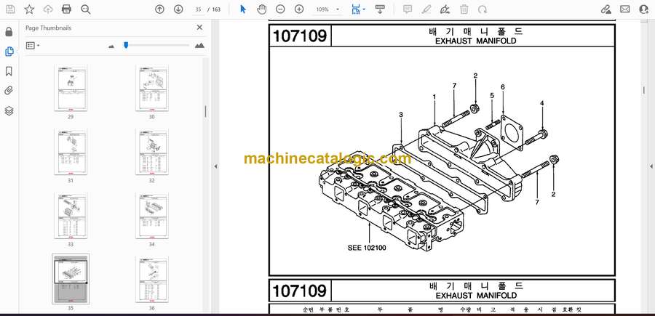Click the upload to cloud icon
The image size is (655, 316).
48,9
